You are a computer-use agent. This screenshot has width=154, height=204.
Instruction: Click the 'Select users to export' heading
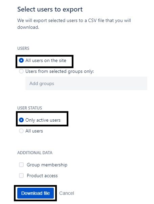[x=50, y=9]
